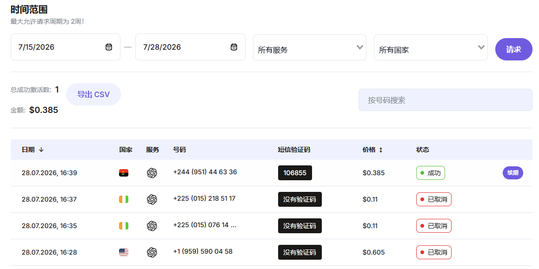539x269 pixels.
Task: Expand the 所有服务 dropdown
Action: coord(310,47)
